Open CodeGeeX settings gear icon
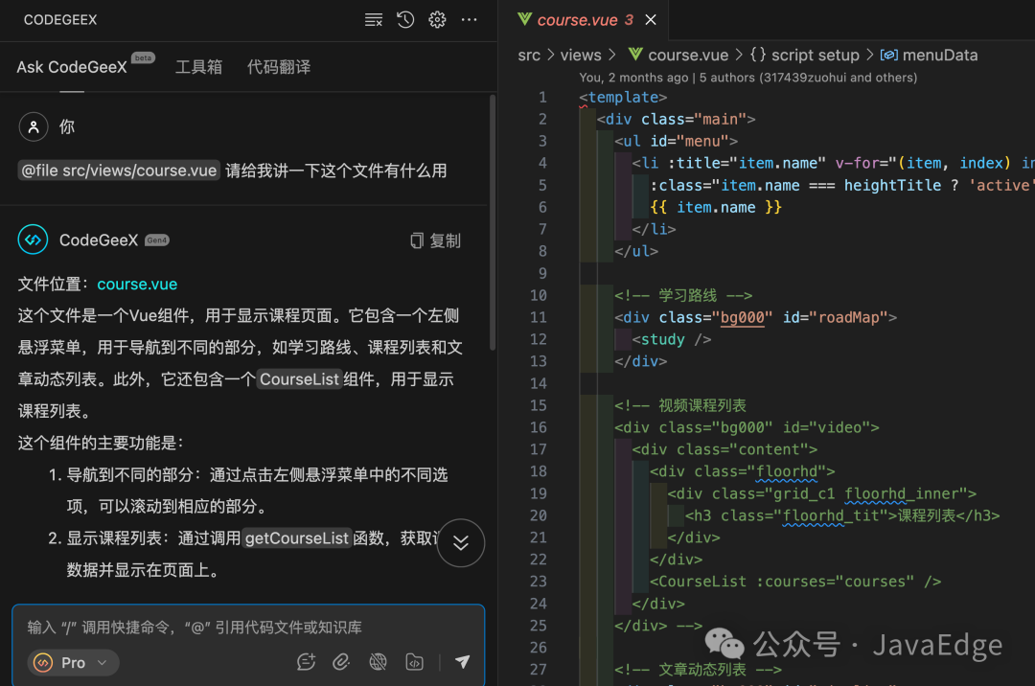The height and width of the screenshot is (686, 1035). [437, 20]
